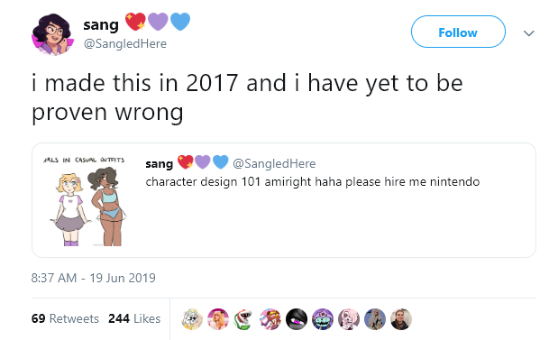Viewport: 549px width, 340px height.
Task: Click the pink-haired liker avatar
Action: coord(218,319)
